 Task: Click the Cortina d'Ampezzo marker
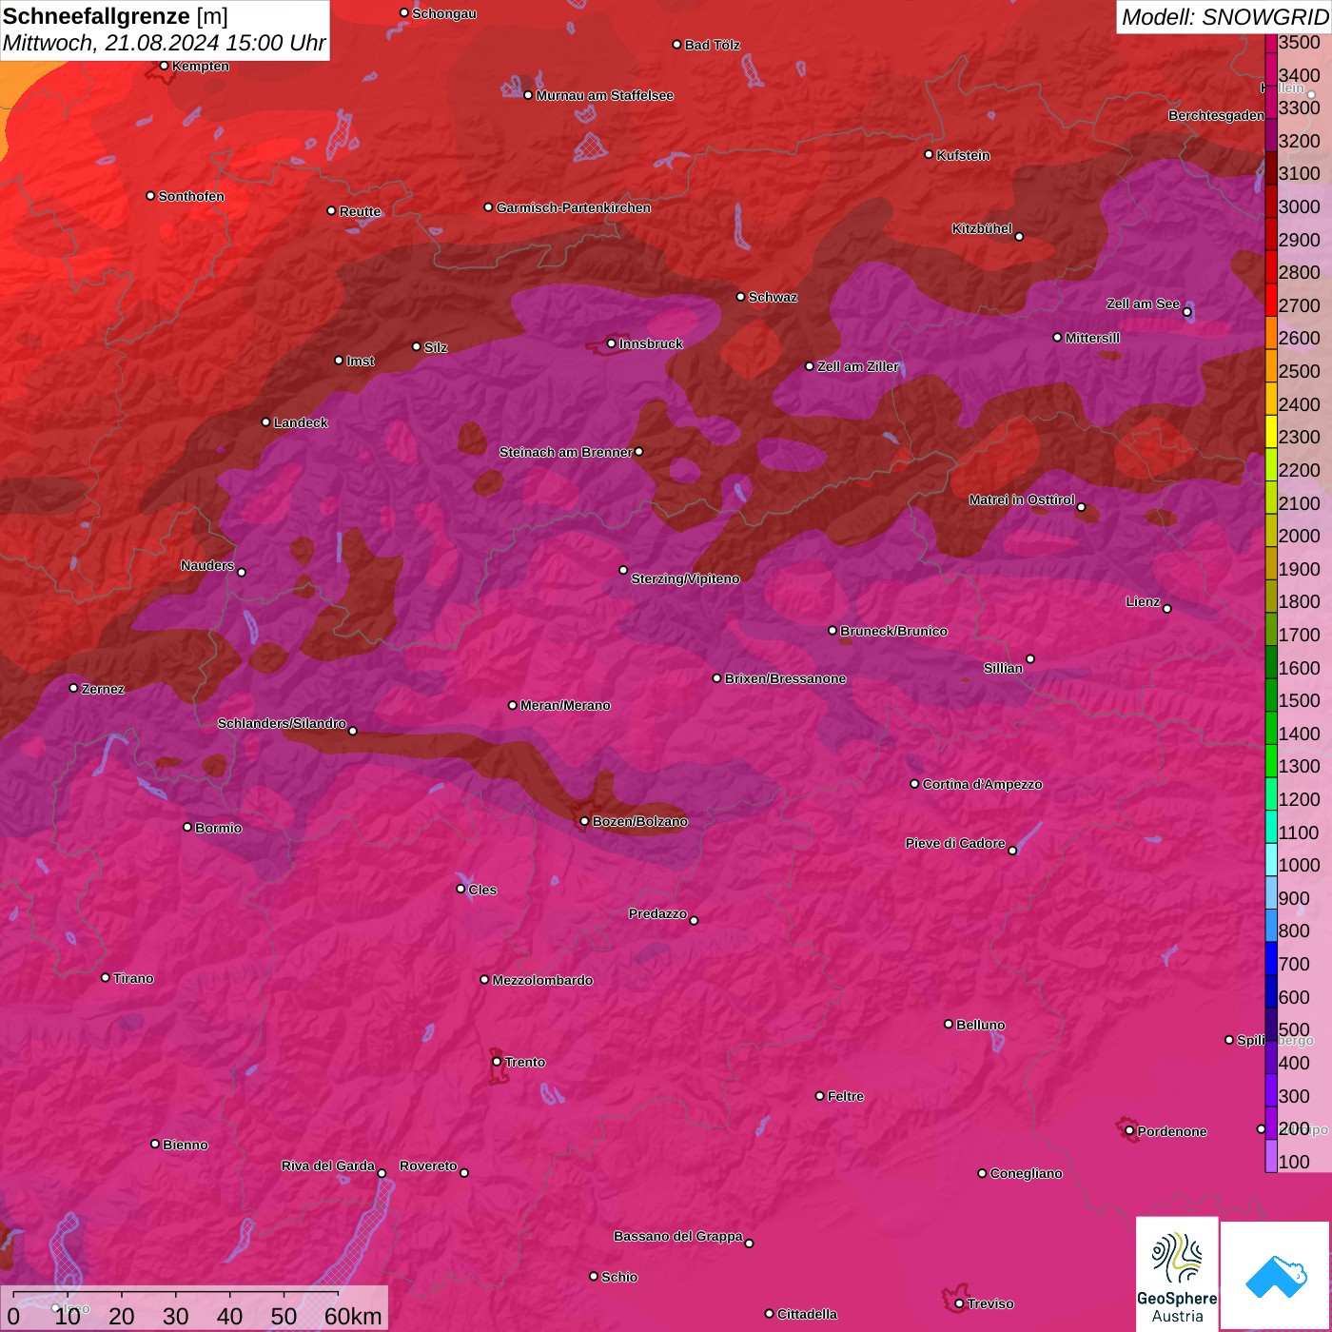click(914, 784)
